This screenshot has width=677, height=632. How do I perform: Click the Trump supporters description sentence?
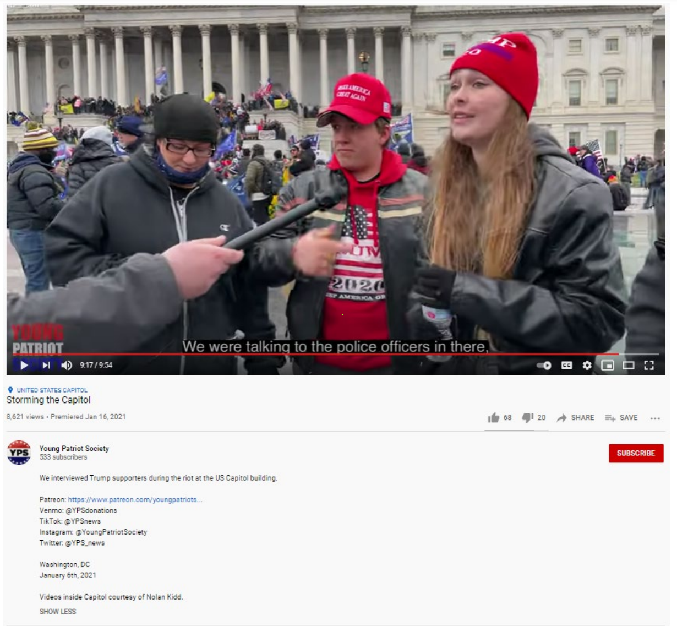(x=158, y=478)
